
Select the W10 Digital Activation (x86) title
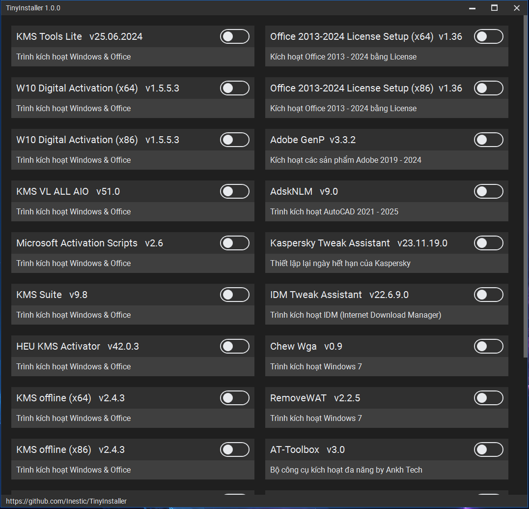point(77,140)
